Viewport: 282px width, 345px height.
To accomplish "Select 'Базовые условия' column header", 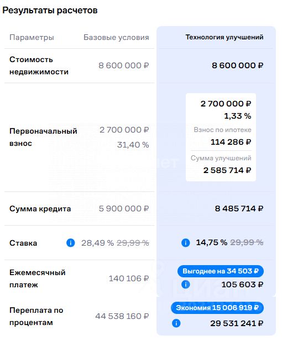I will [x=116, y=37].
